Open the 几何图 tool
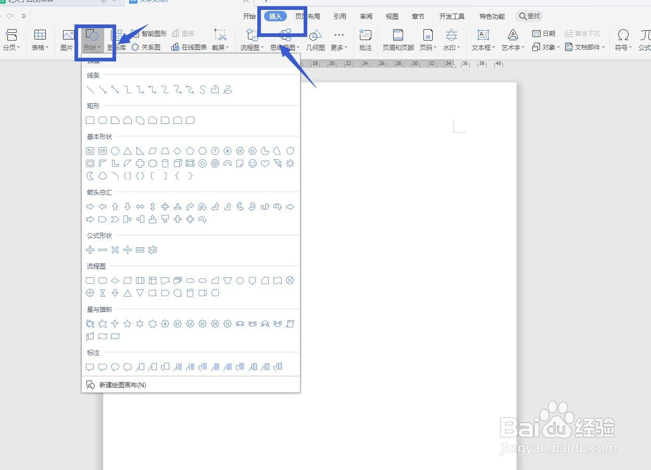 click(316, 40)
